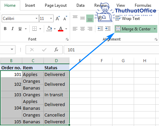Open the font color dropdown arrow
Screen dimensions: 159x126
point(66,29)
